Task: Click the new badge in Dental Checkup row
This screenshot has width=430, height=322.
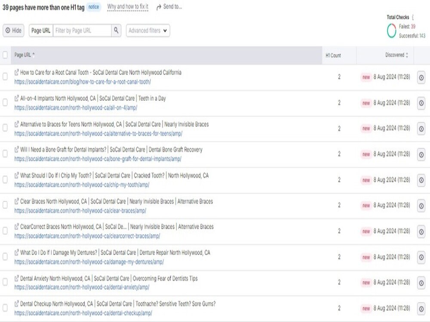Action: pyautogui.click(x=366, y=308)
